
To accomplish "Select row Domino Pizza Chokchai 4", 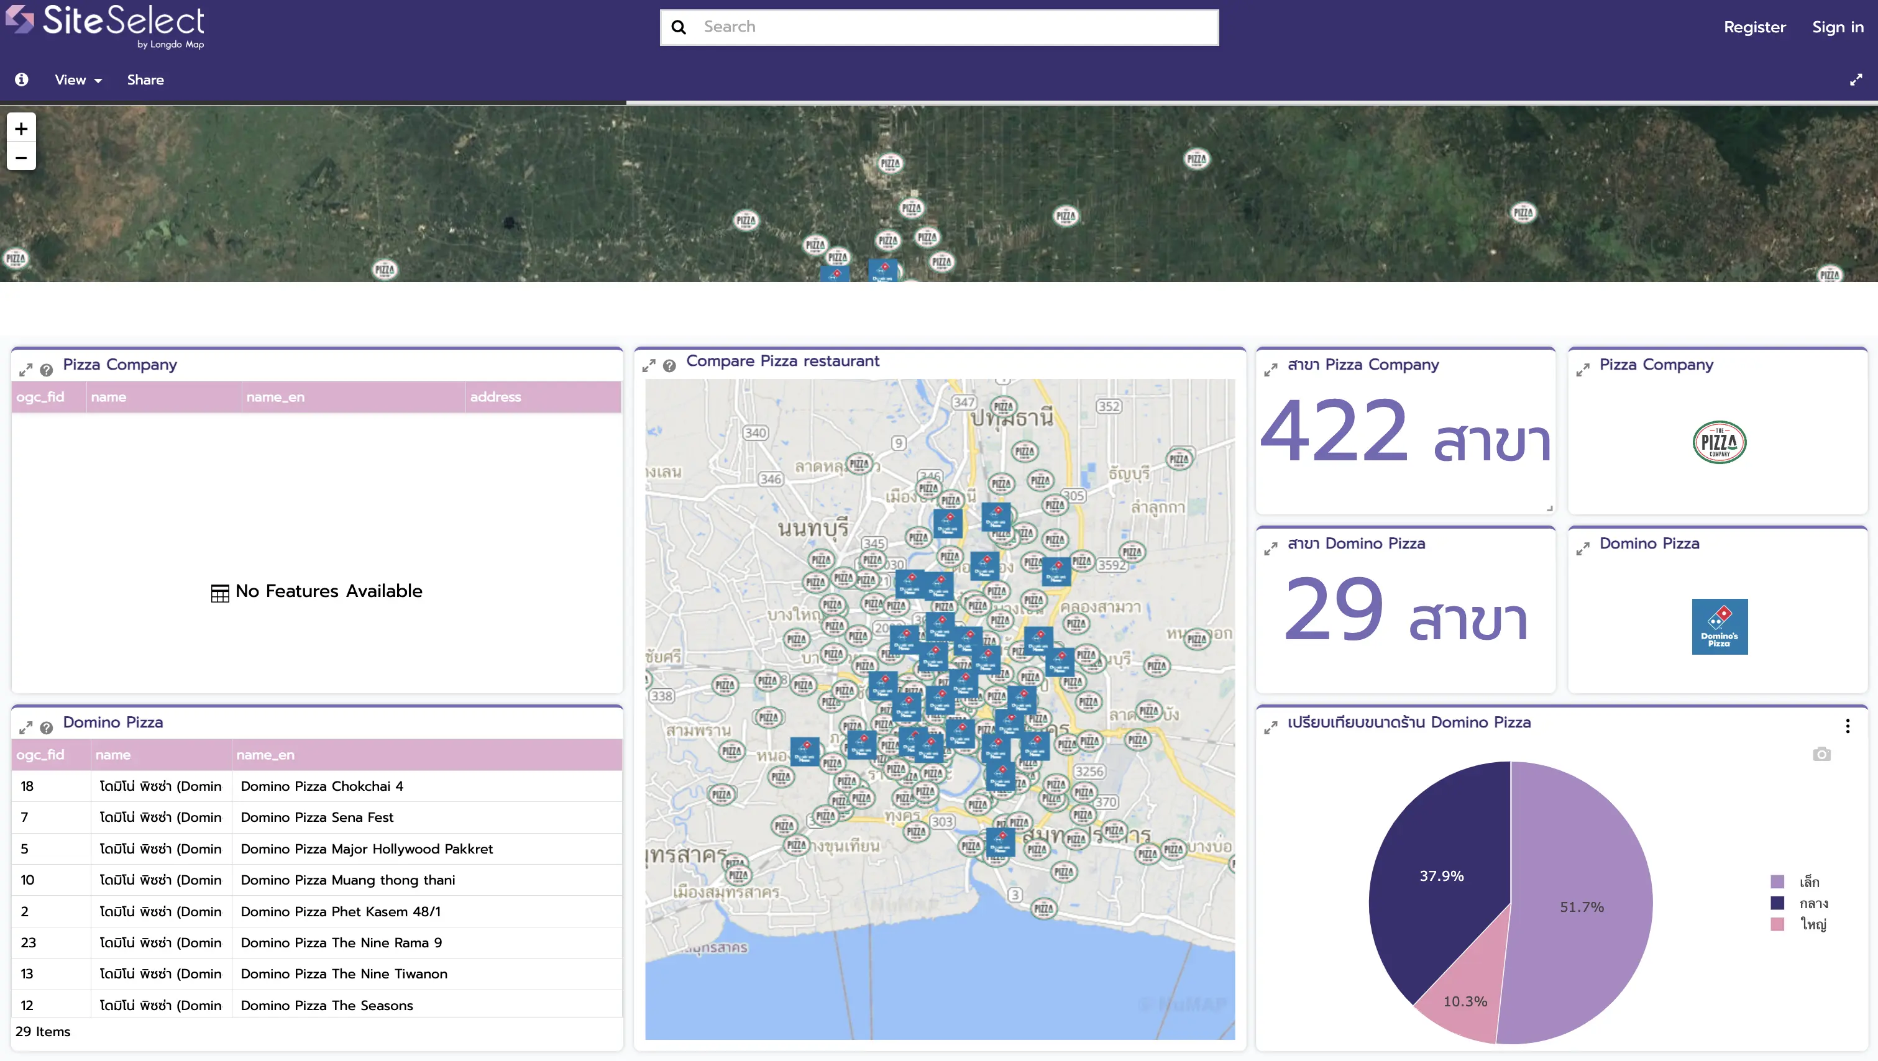I will (x=317, y=786).
